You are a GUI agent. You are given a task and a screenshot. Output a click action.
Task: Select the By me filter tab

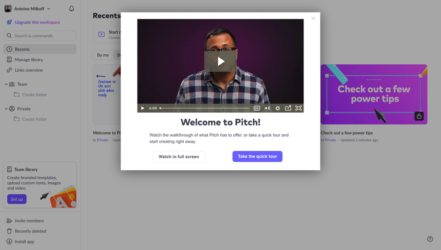pyautogui.click(x=103, y=55)
